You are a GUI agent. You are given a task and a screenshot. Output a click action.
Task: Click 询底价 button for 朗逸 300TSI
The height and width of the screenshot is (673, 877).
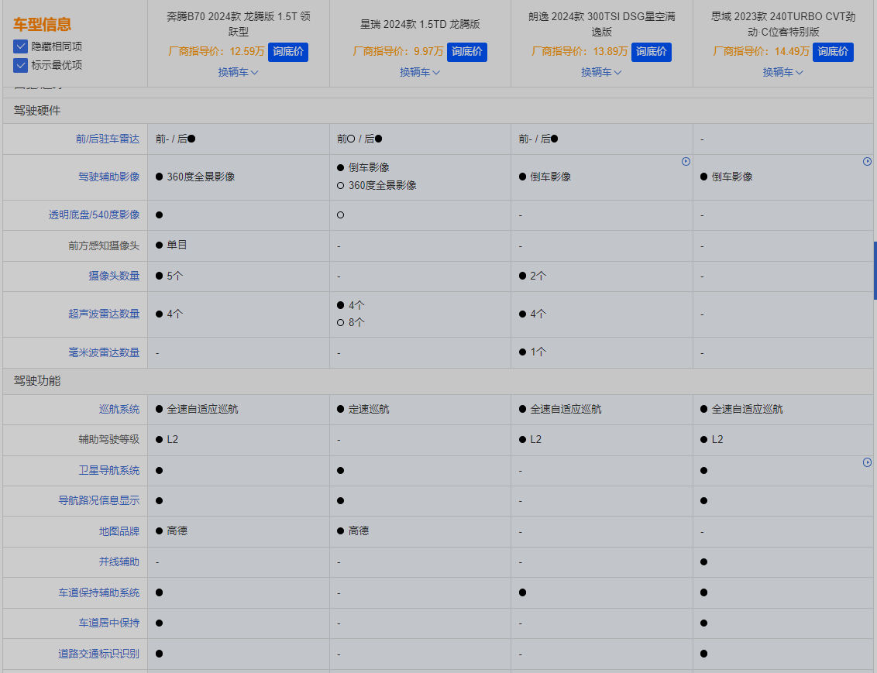coord(652,52)
